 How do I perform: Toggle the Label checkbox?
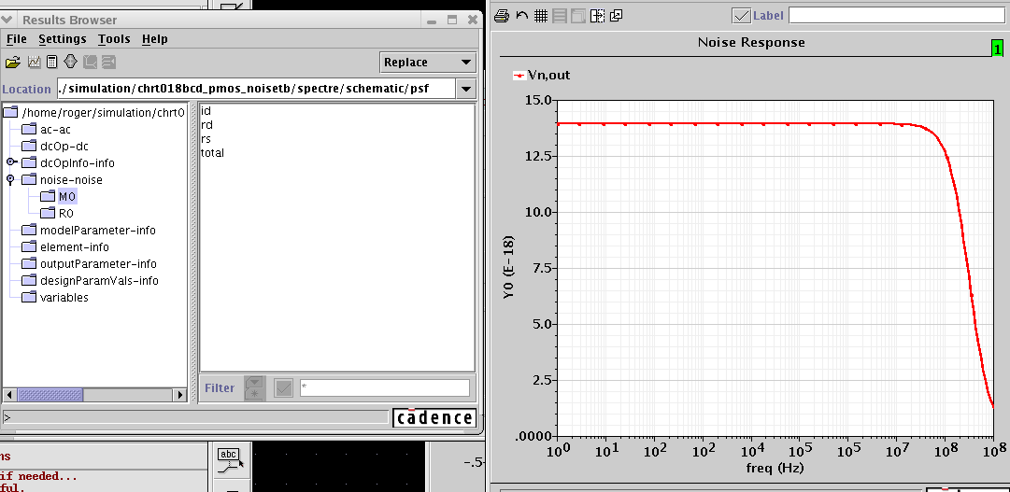tap(741, 15)
